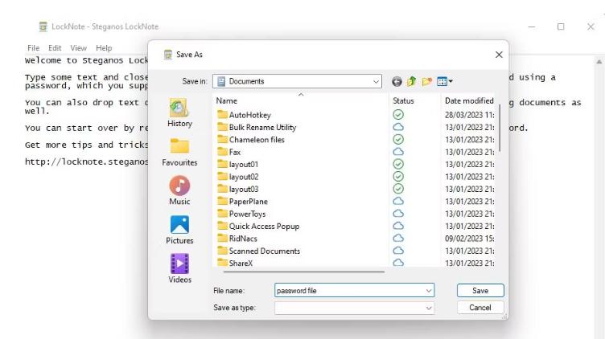Expand the File name dropdown arrow
Screen dimensions: 605x339
pyautogui.click(x=429, y=291)
